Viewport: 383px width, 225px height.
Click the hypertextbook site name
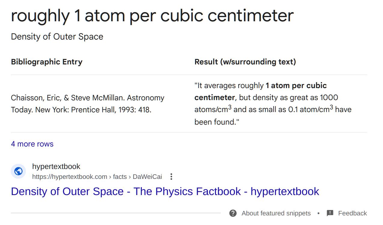coord(56,166)
